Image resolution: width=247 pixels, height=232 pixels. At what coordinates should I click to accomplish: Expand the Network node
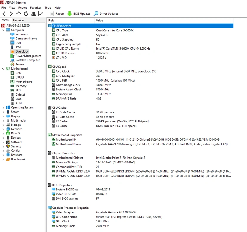3,129
